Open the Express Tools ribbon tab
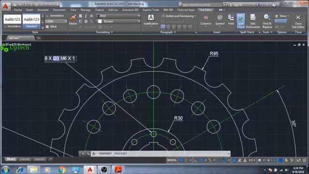The width and height of the screenshot is (309, 174). [x=151, y=10]
